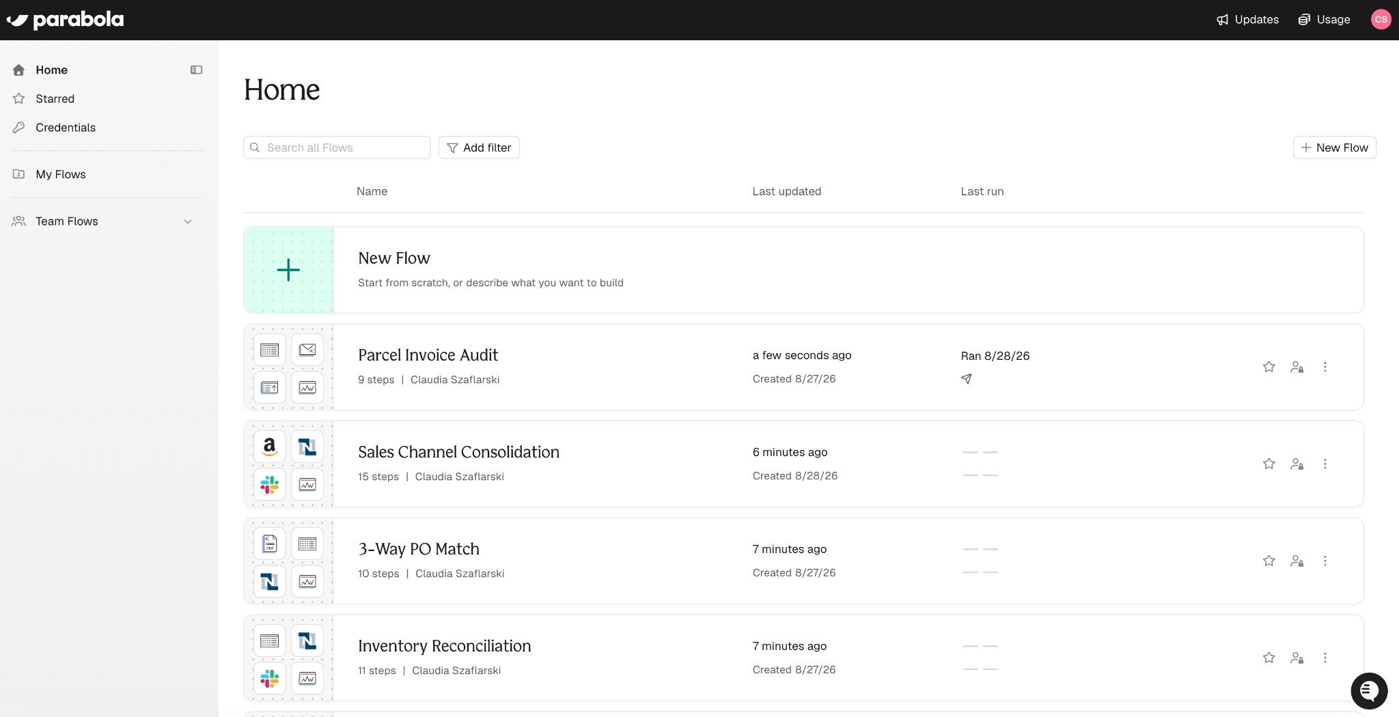Open the New Flow card title
The height and width of the screenshot is (717, 1399).
click(394, 258)
